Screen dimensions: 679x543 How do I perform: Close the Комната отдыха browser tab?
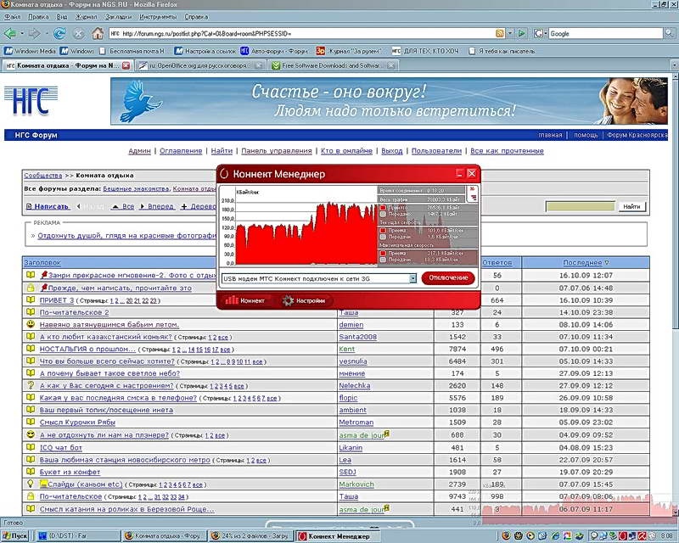126,64
